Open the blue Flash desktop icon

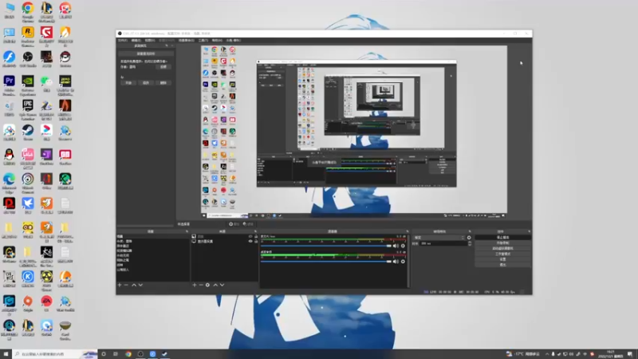pos(9,59)
